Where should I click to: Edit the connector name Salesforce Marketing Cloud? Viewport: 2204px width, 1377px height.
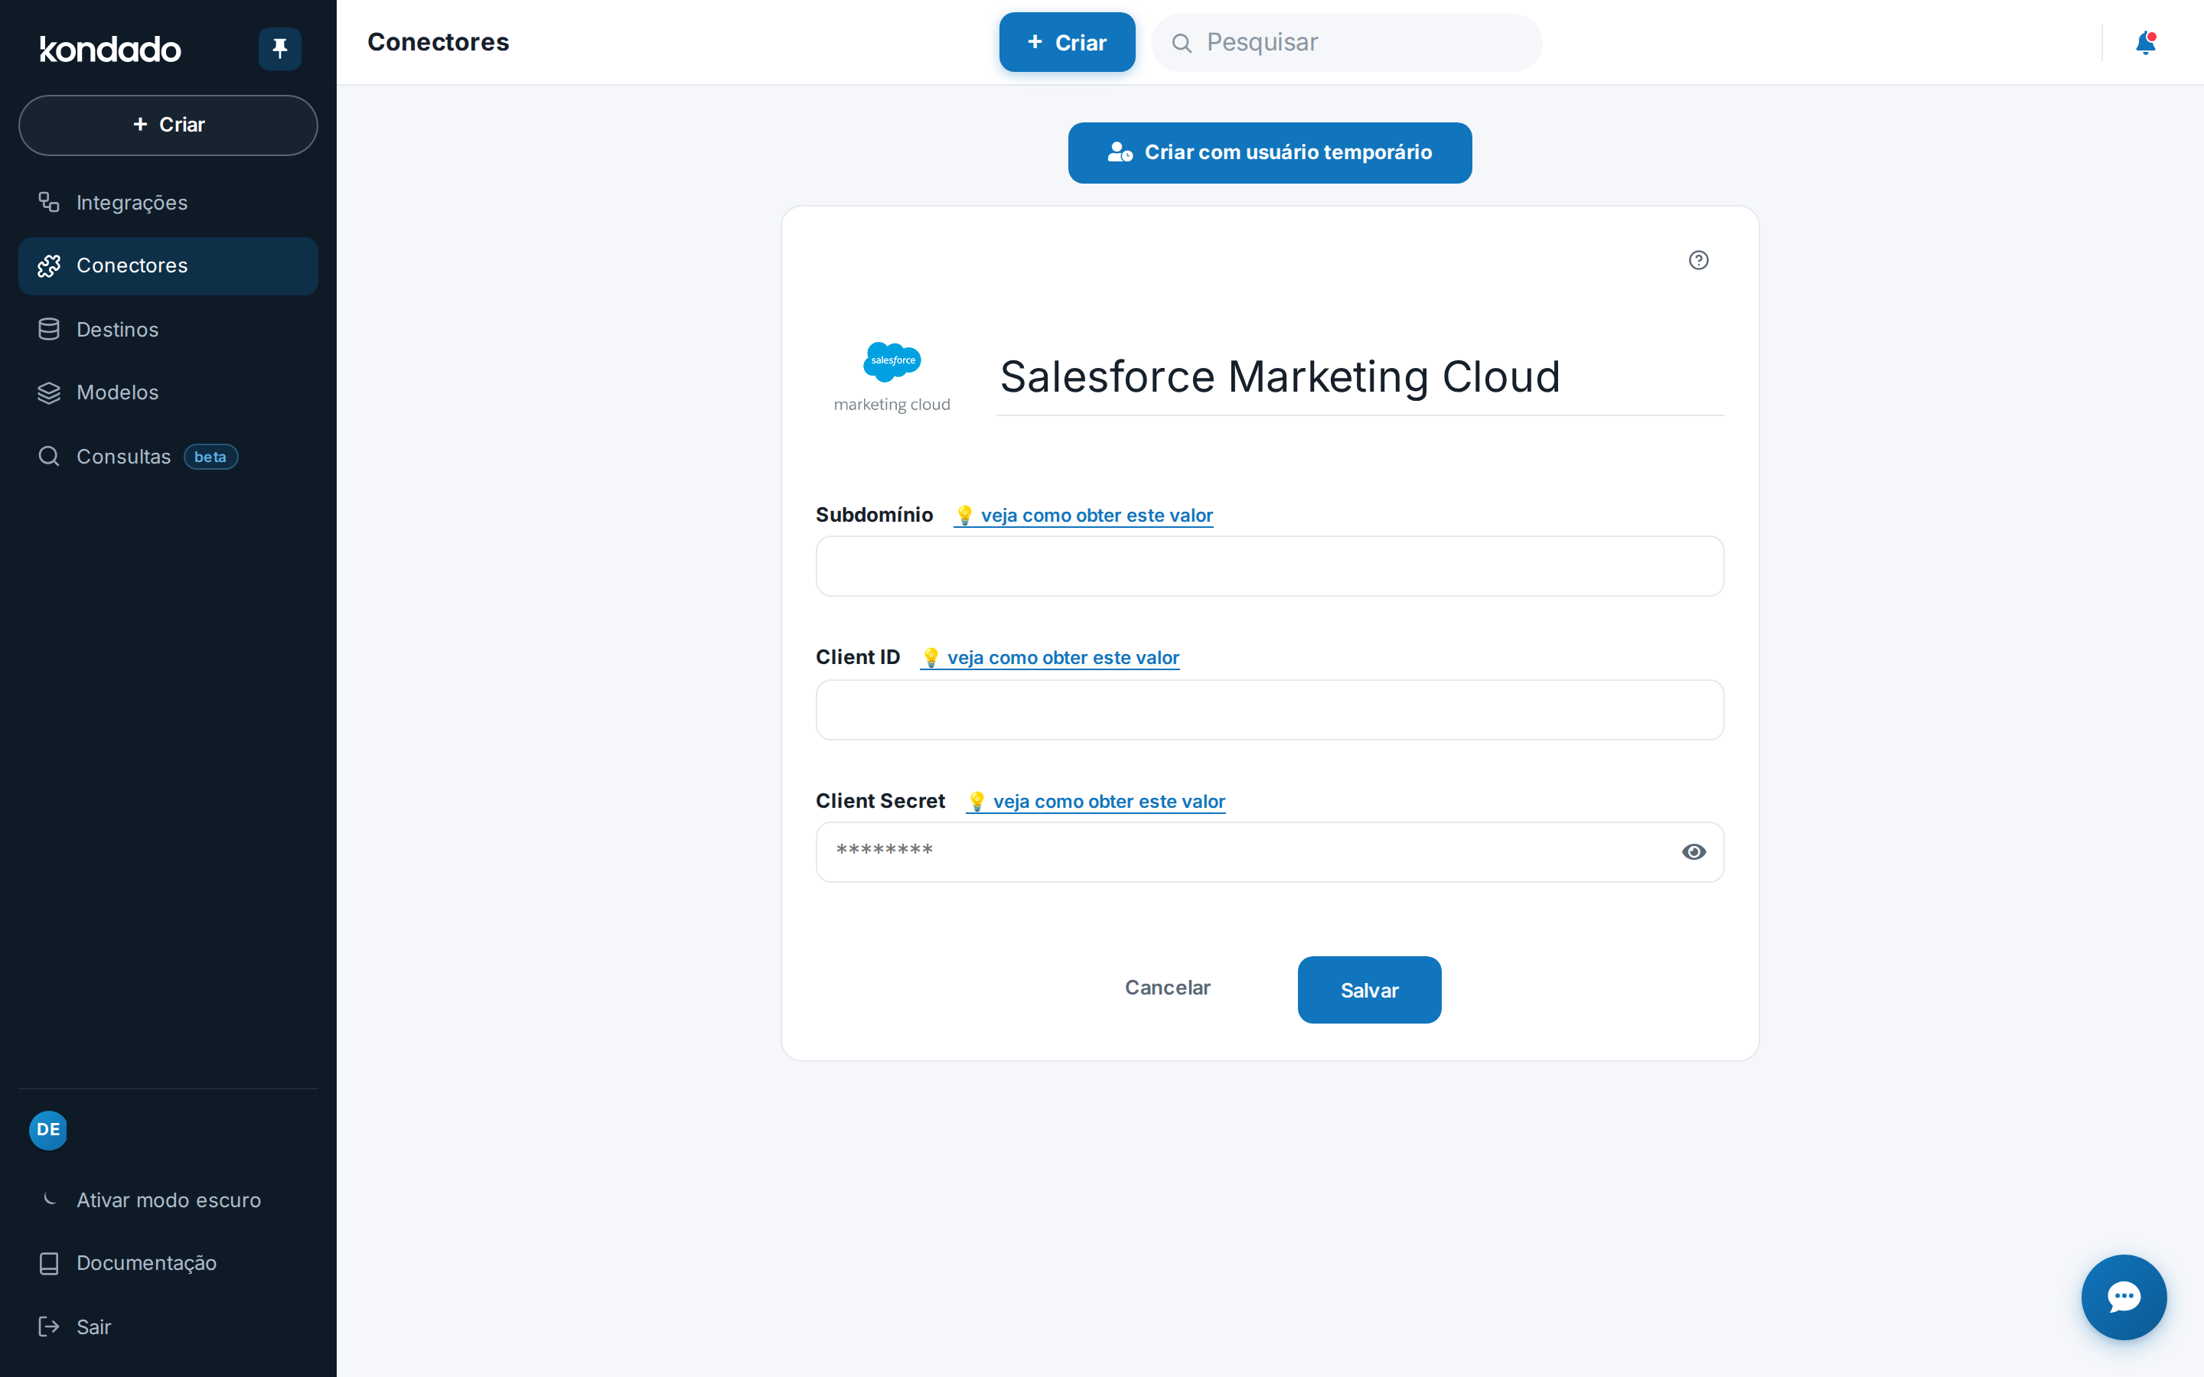pyautogui.click(x=1360, y=377)
